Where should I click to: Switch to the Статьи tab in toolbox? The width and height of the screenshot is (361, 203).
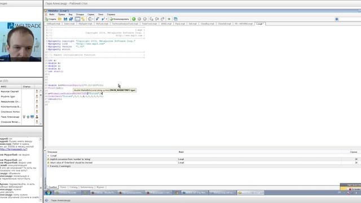73,187
